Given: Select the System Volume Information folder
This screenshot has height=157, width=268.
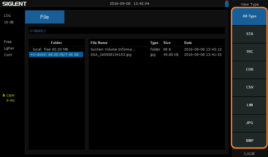Looking at the screenshot, I should [x=113, y=49].
